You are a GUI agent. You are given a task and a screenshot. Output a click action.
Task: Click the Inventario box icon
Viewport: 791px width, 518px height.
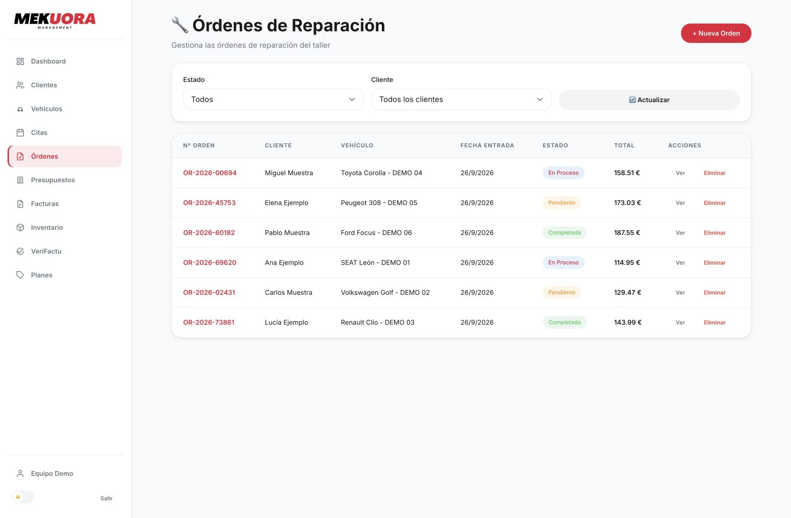[20, 227]
